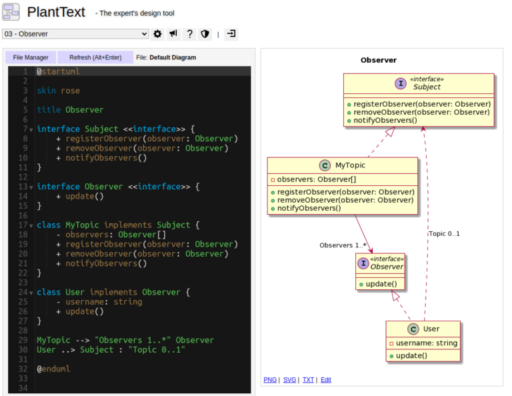Open the TXT diagram link
Image resolution: width=512 pixels, height=396 pixels.
pos(308,380)
